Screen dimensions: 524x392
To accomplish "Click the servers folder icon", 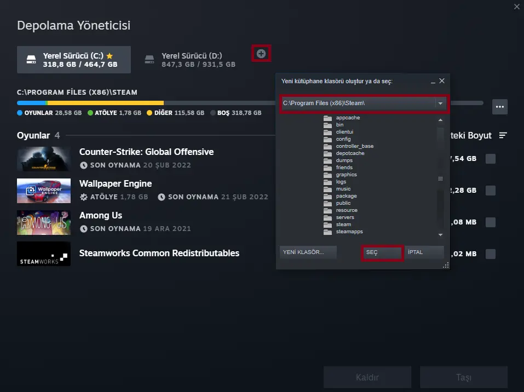I will (327, 217).
